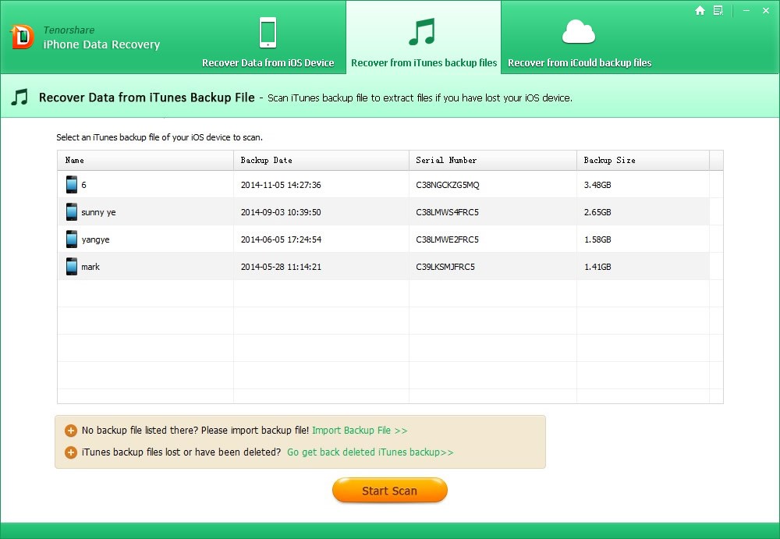The image size is (780, 539).
Task: Select the iPhone device icon tab
Action: click(268, 32)
